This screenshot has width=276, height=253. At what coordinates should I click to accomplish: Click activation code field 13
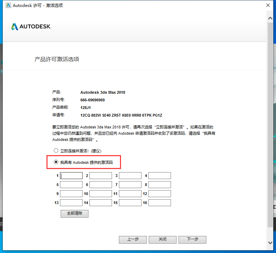[x=71, y=203]
